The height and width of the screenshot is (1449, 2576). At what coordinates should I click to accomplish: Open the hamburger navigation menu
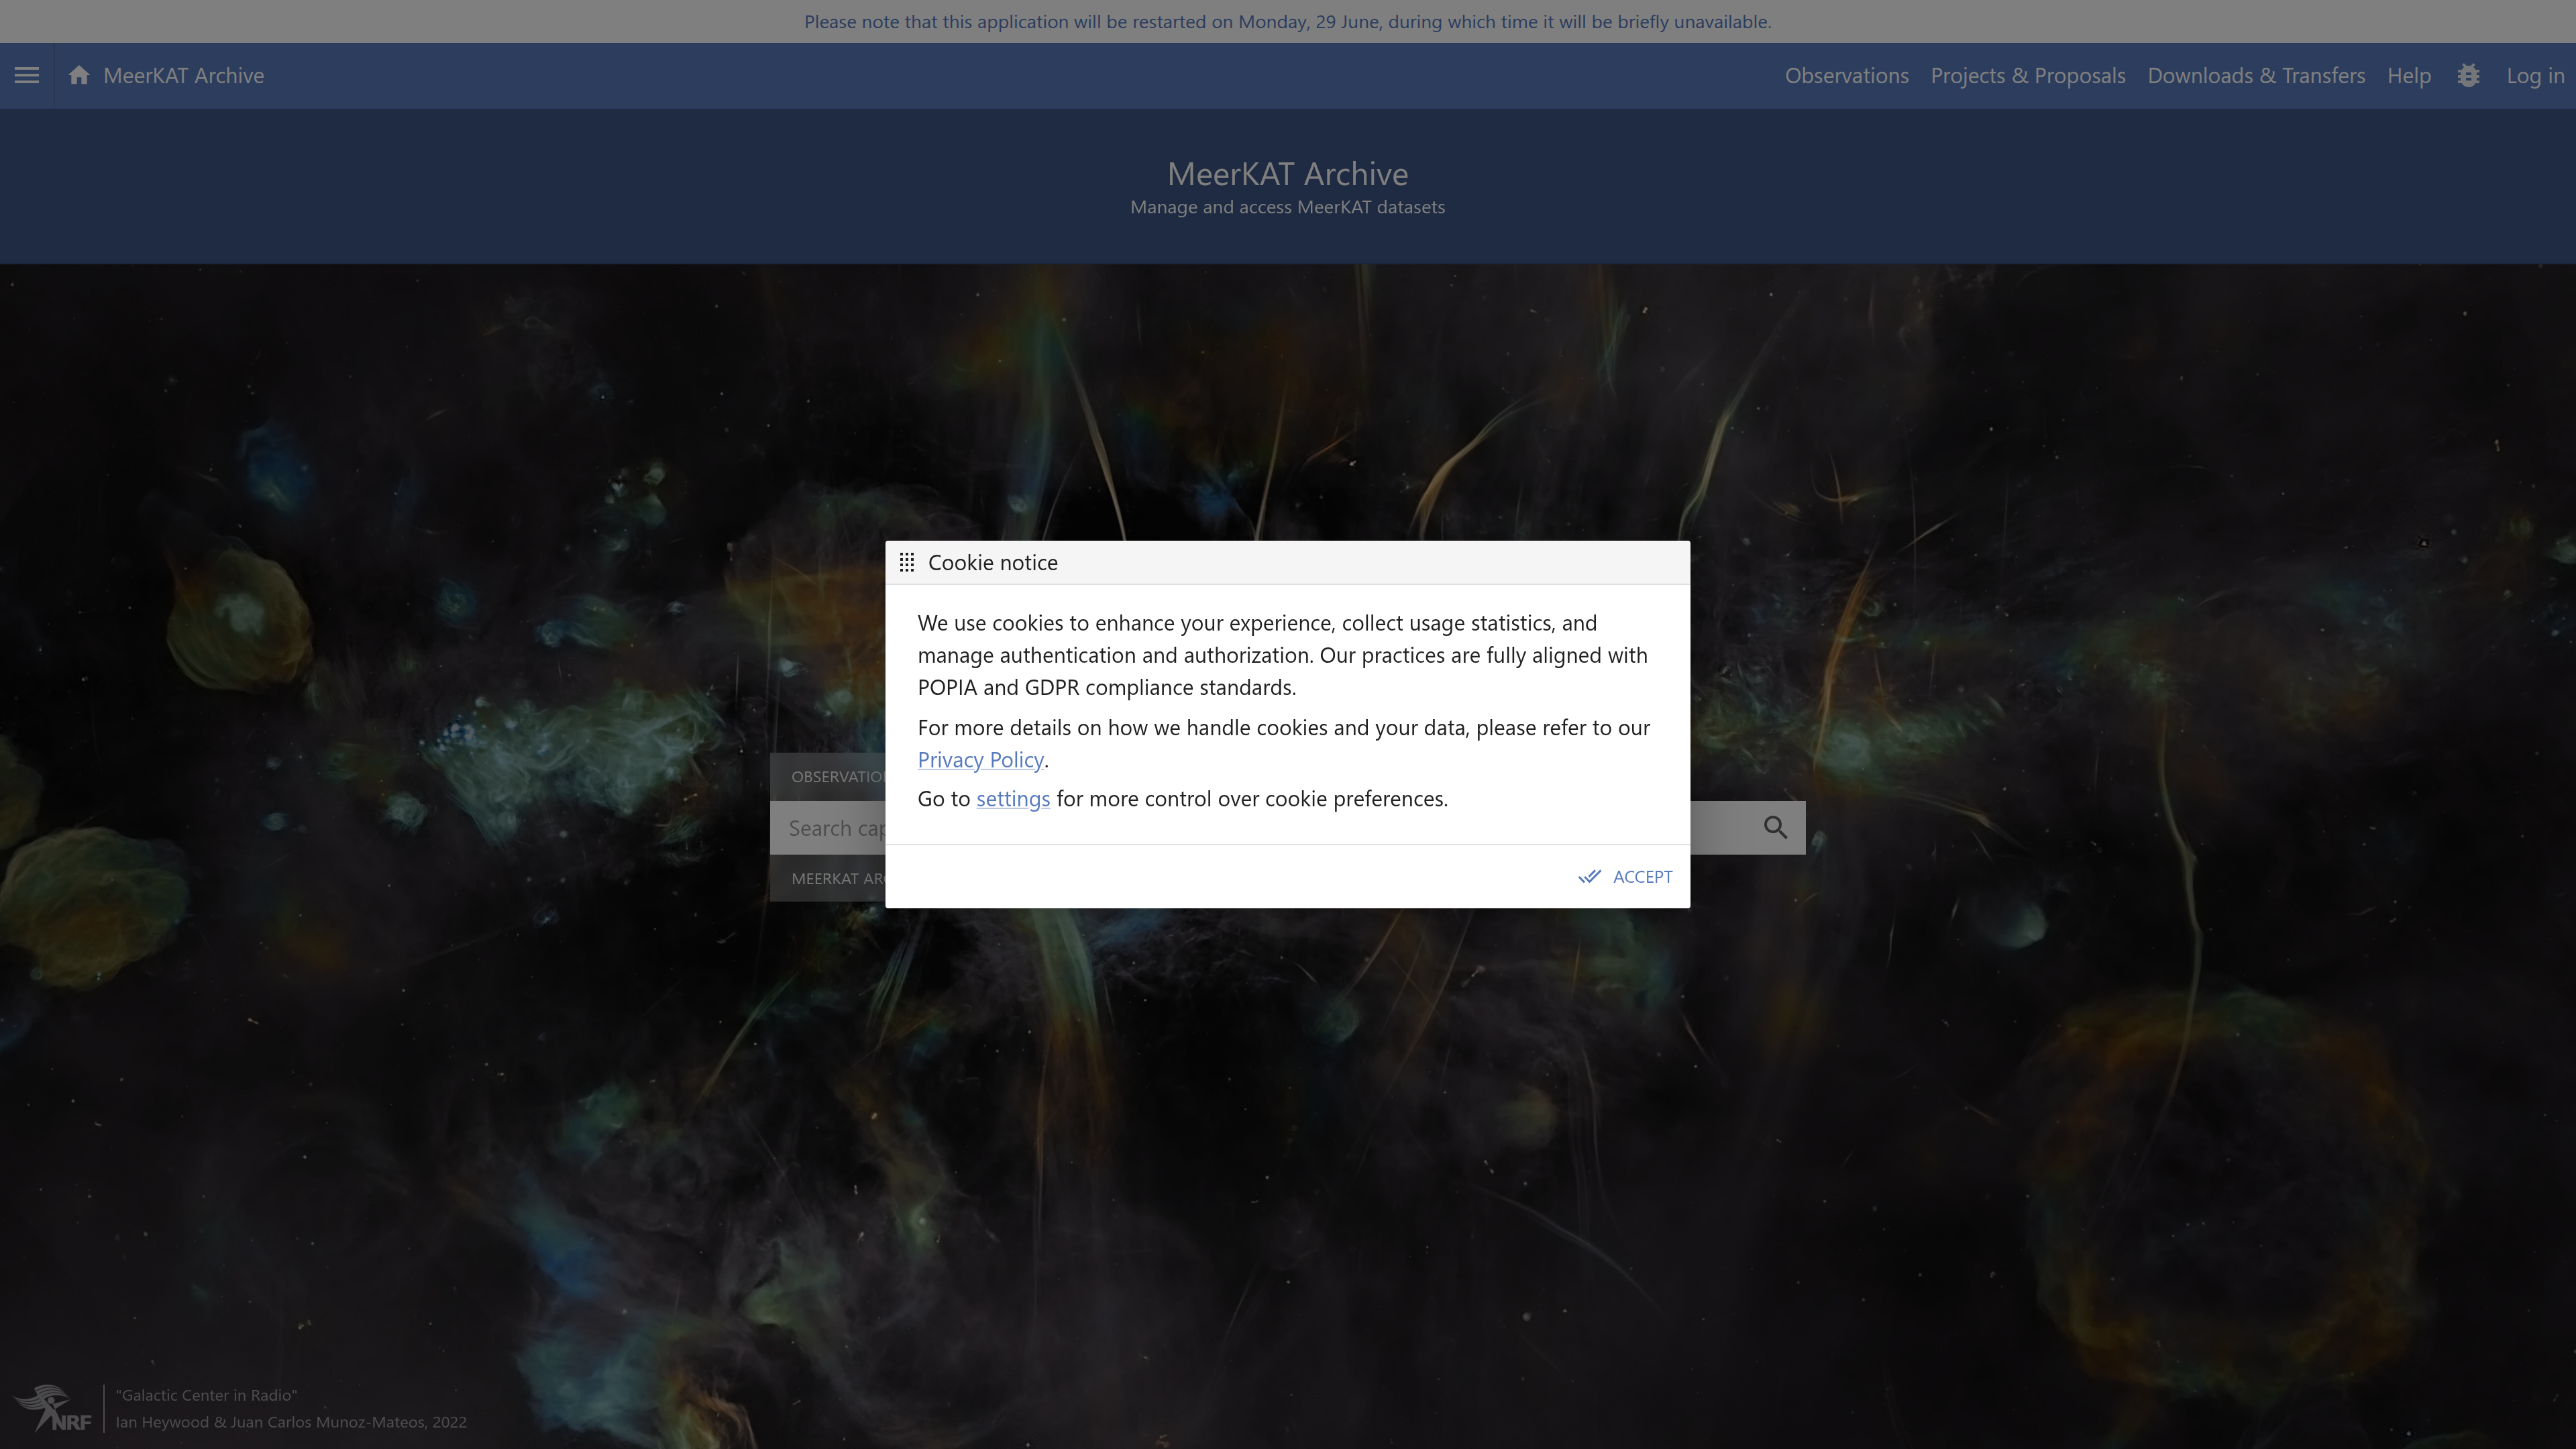(27, 76)
